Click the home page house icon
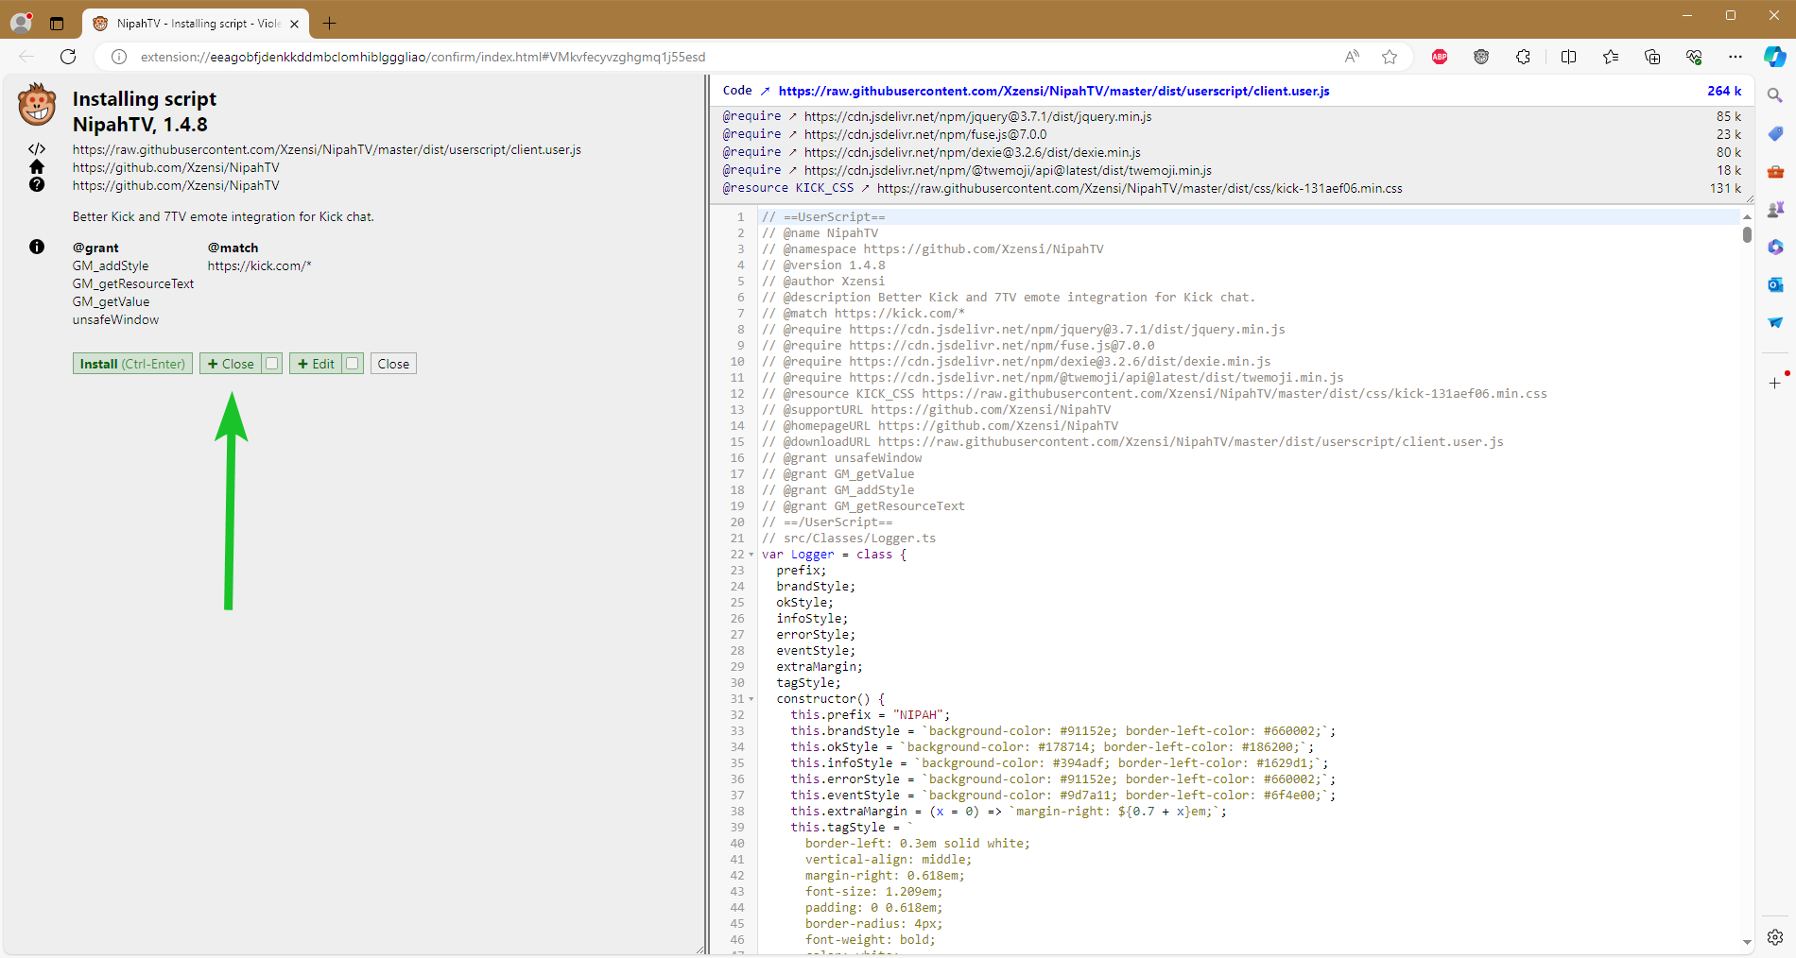Screen dimensions: 1796x958 [37, 167]
